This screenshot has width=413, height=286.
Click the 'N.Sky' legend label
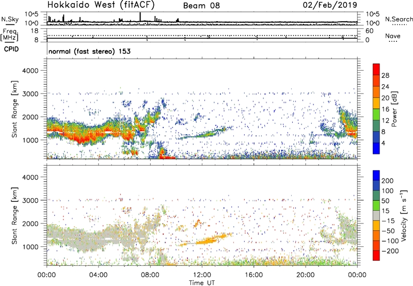[x=10, y=19]
